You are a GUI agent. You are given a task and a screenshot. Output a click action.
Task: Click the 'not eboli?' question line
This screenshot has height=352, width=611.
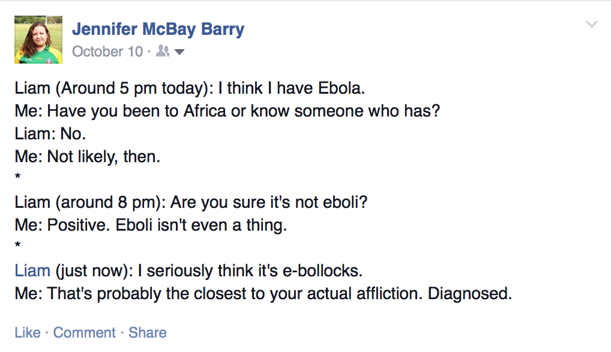pos(191,202)
